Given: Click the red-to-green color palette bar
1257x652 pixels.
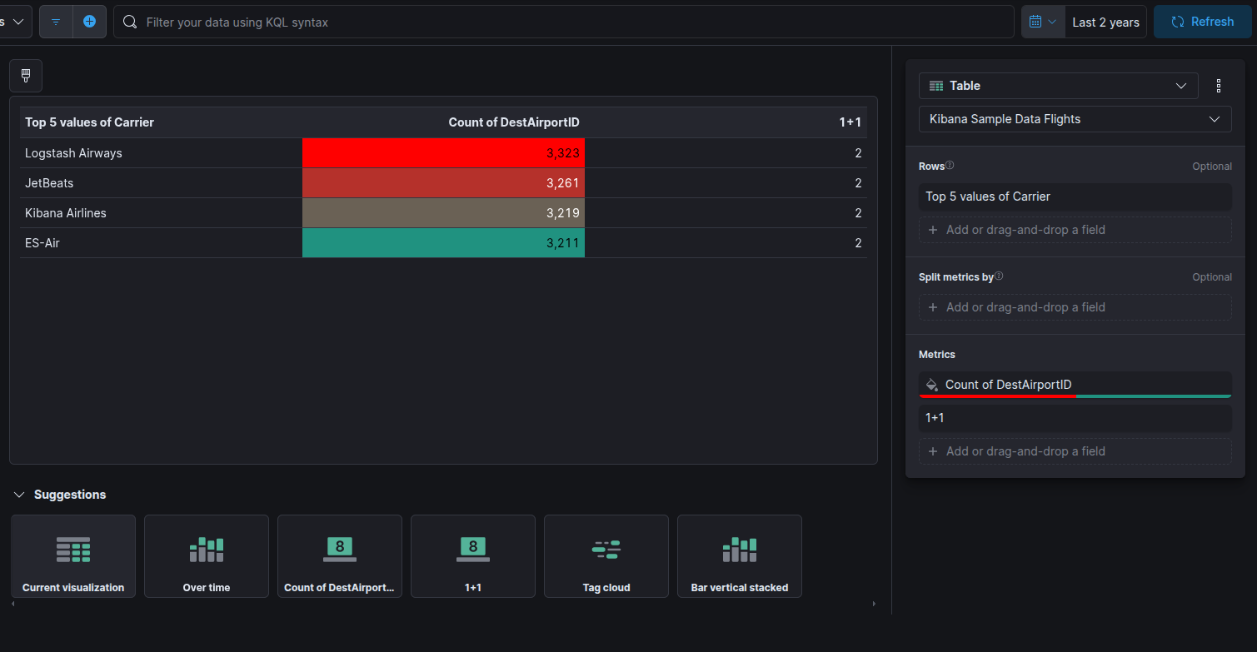Looking at the screenshot, I should tap(1075, 396).
